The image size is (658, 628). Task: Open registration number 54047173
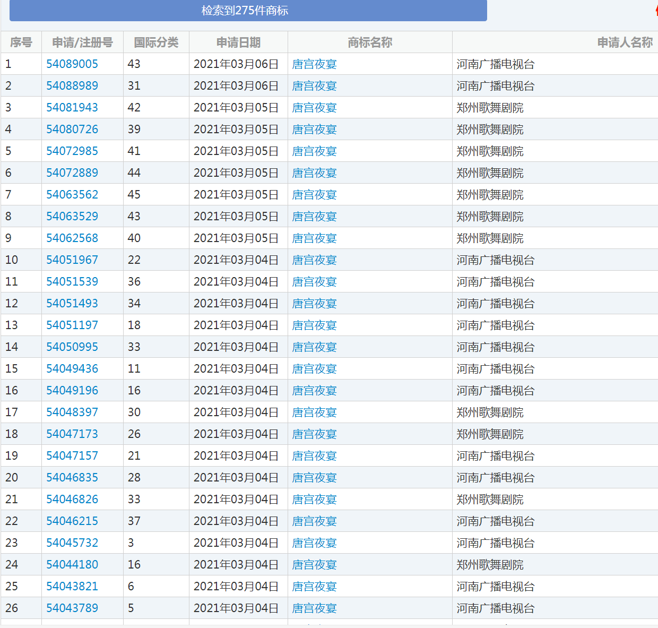pos(72,434)
